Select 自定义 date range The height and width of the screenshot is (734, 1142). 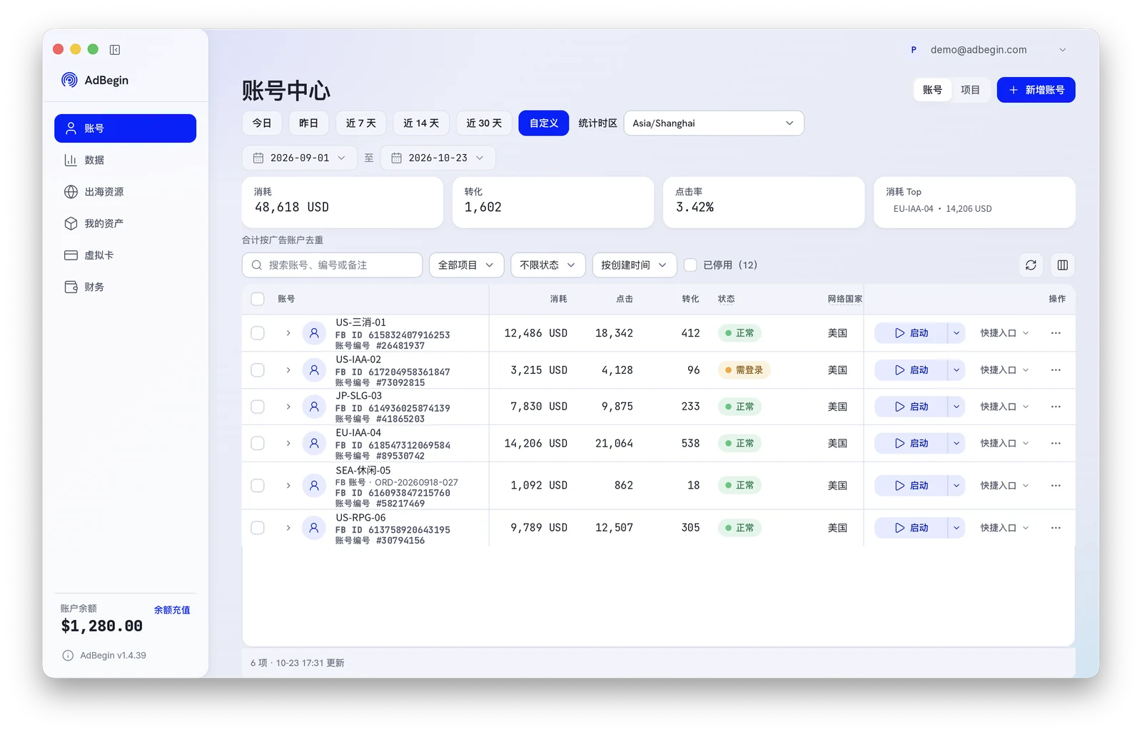pyautogui.click(x=544, y=123)
